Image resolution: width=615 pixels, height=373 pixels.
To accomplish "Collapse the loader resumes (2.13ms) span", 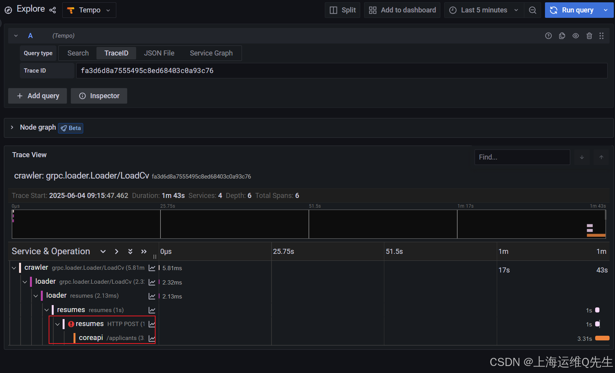I will pyautogui.click(x=36, y=296).
